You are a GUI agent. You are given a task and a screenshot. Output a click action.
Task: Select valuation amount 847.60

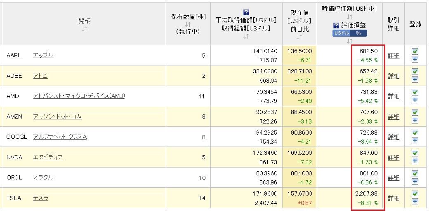(x=368, y=153)
